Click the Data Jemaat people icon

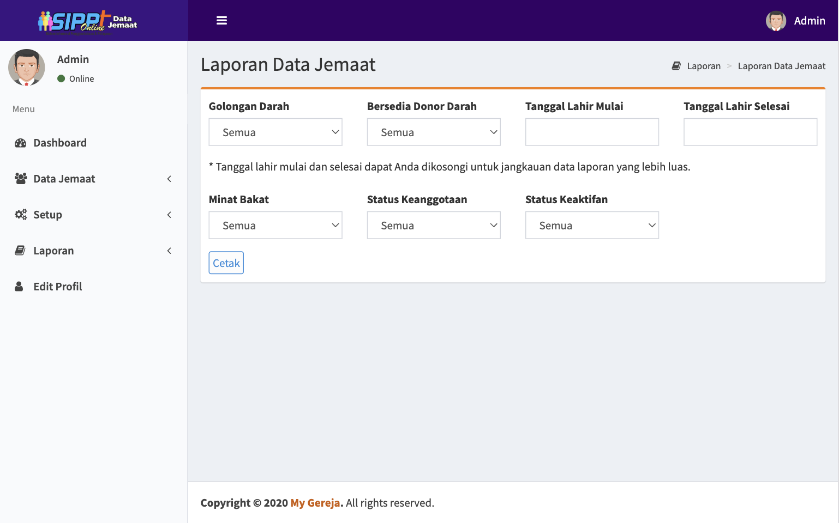tap(21, 179)
